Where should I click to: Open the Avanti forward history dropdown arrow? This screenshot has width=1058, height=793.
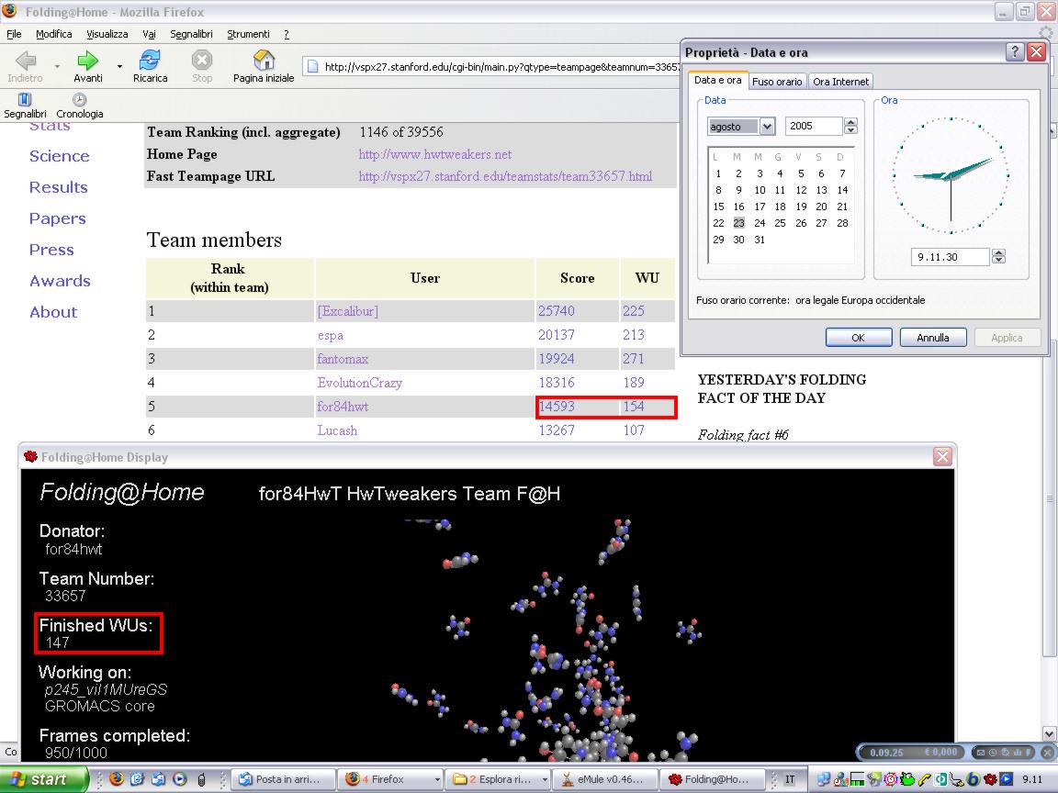119,66
